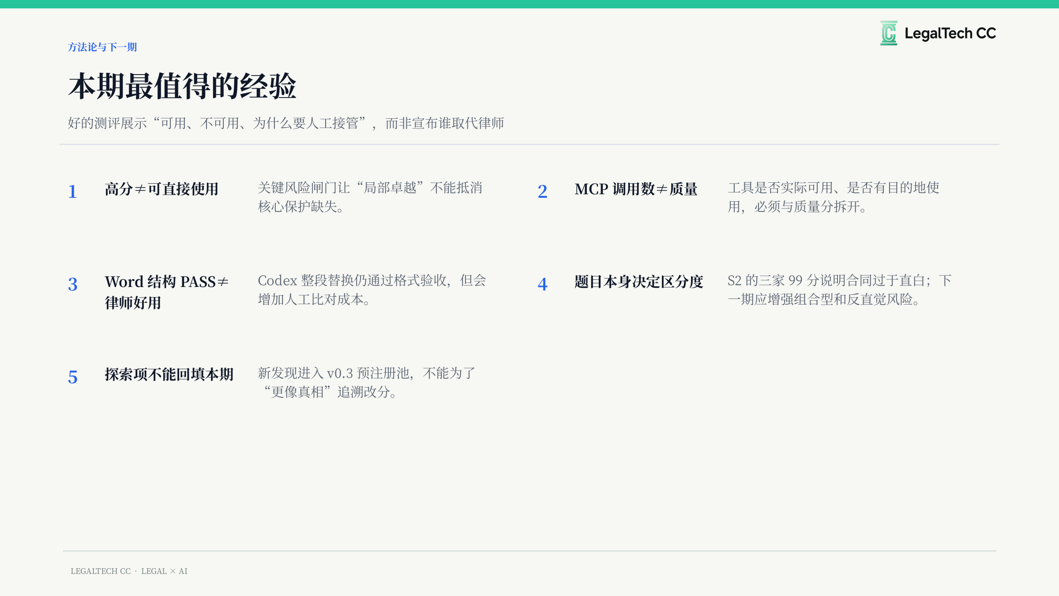Click the heading 探索项不能回填本期
Screen dimensions: 1059x596
tap(169, 374)
